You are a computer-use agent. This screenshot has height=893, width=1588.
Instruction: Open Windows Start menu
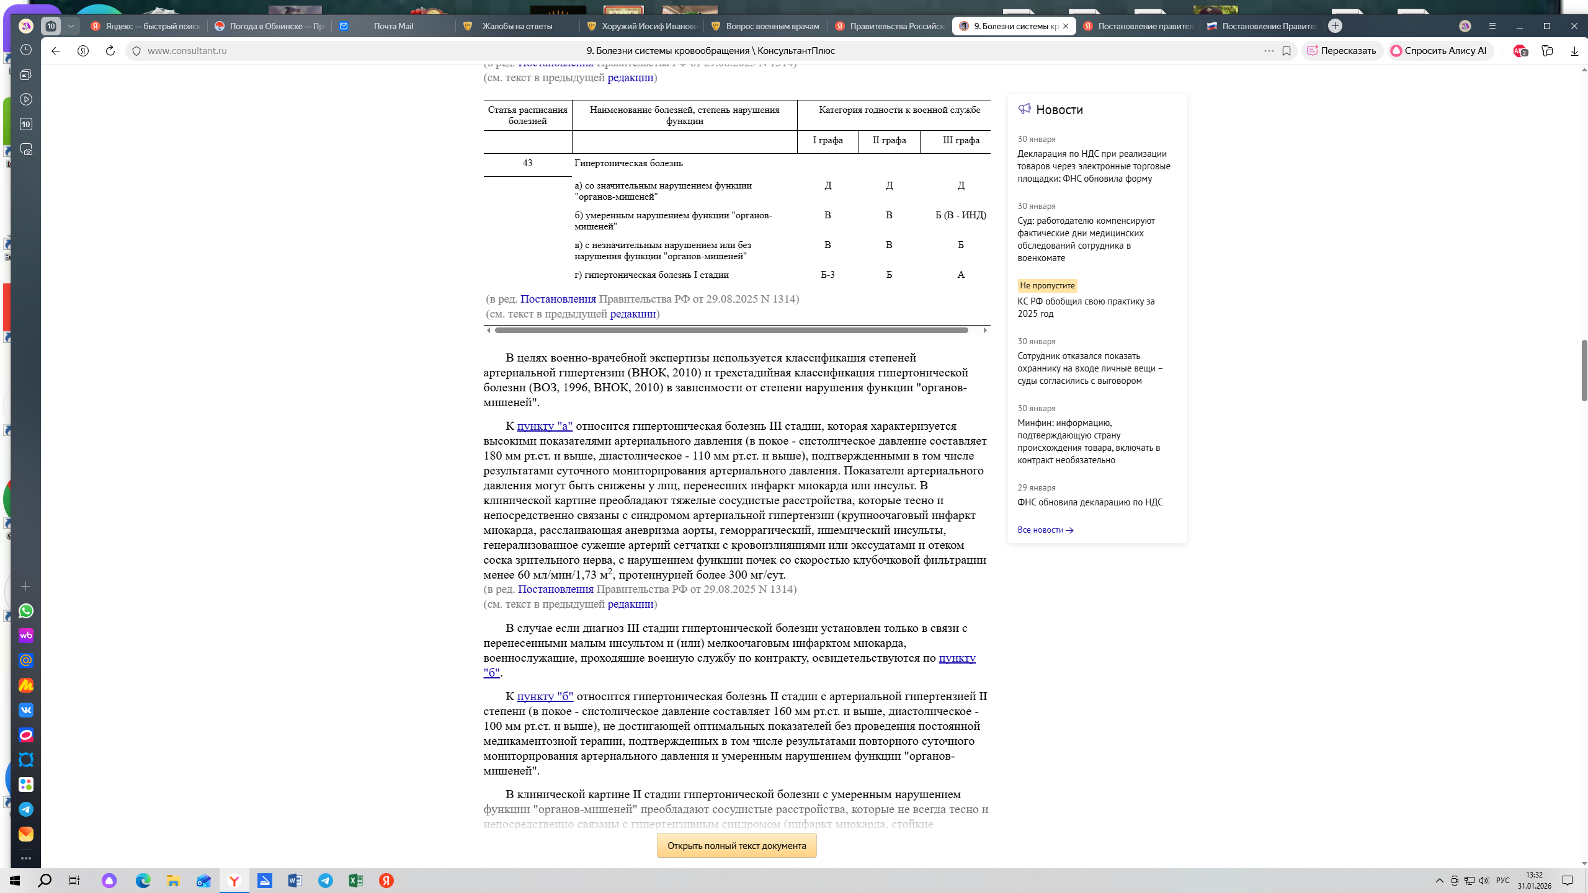pyautogui.click(x=15, y=881)
